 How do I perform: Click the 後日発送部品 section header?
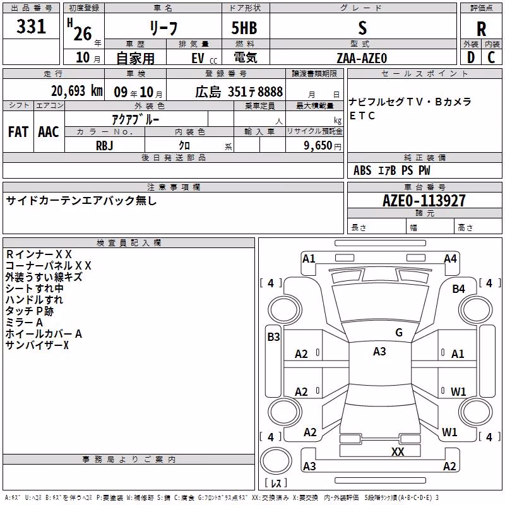[173, 158]
